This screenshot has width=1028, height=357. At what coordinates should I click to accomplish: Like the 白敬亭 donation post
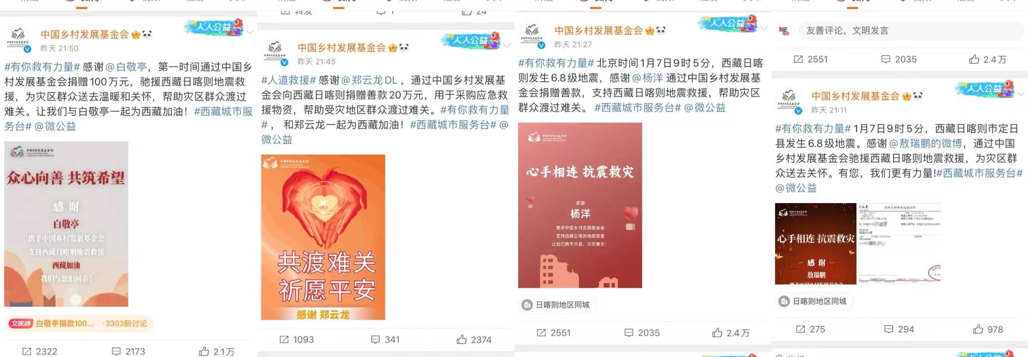tap(216, 351)
